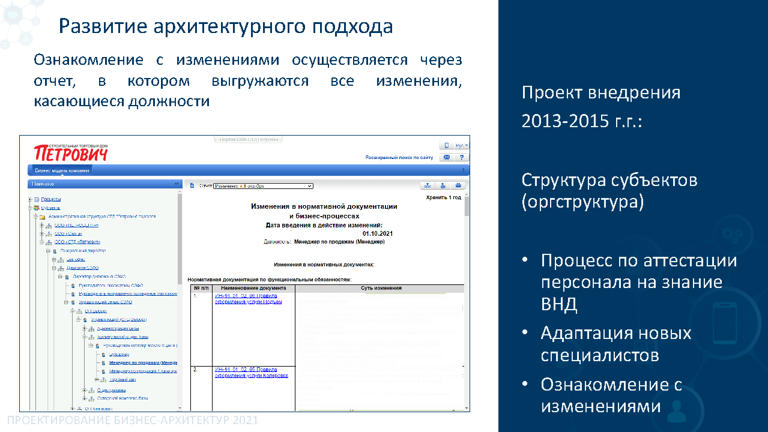Select Менеджер по продажам 1 категории item
Screen dimensions: 768x432
point(143,371)
